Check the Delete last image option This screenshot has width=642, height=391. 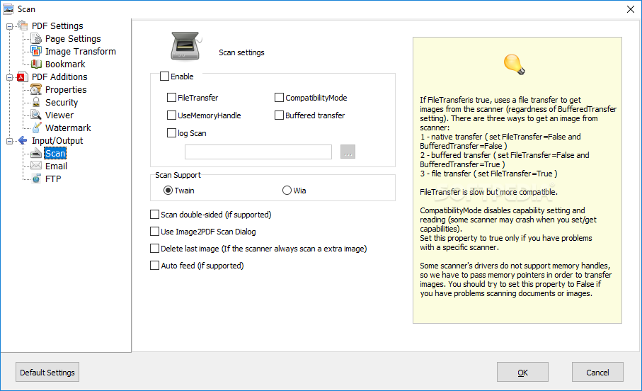pos(155,249)
